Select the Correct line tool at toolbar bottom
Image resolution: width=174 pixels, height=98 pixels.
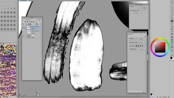172,55
